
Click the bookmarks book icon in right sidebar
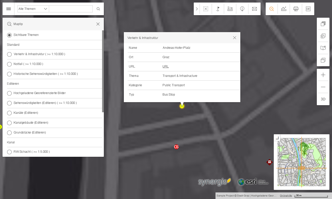click(323, 48)
